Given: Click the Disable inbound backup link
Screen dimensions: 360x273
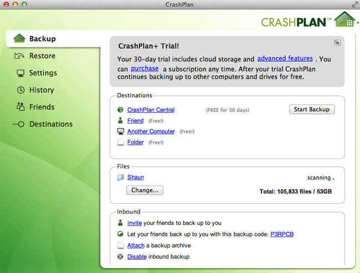Looking at the screenshot, I should click(137, 257).
